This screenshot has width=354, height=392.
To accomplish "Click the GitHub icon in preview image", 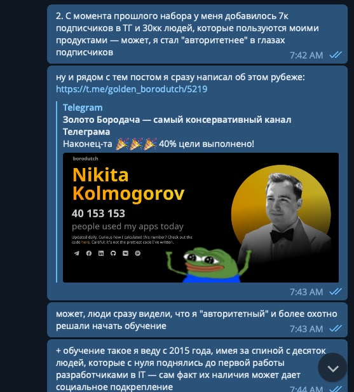I will (113, 253).
